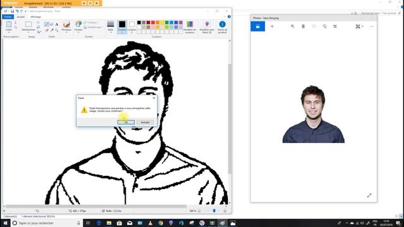The width and height of the screenshot is (404, 227).
Task: Open Edit & Create dropdown in Photos
Action: (359, 26)
